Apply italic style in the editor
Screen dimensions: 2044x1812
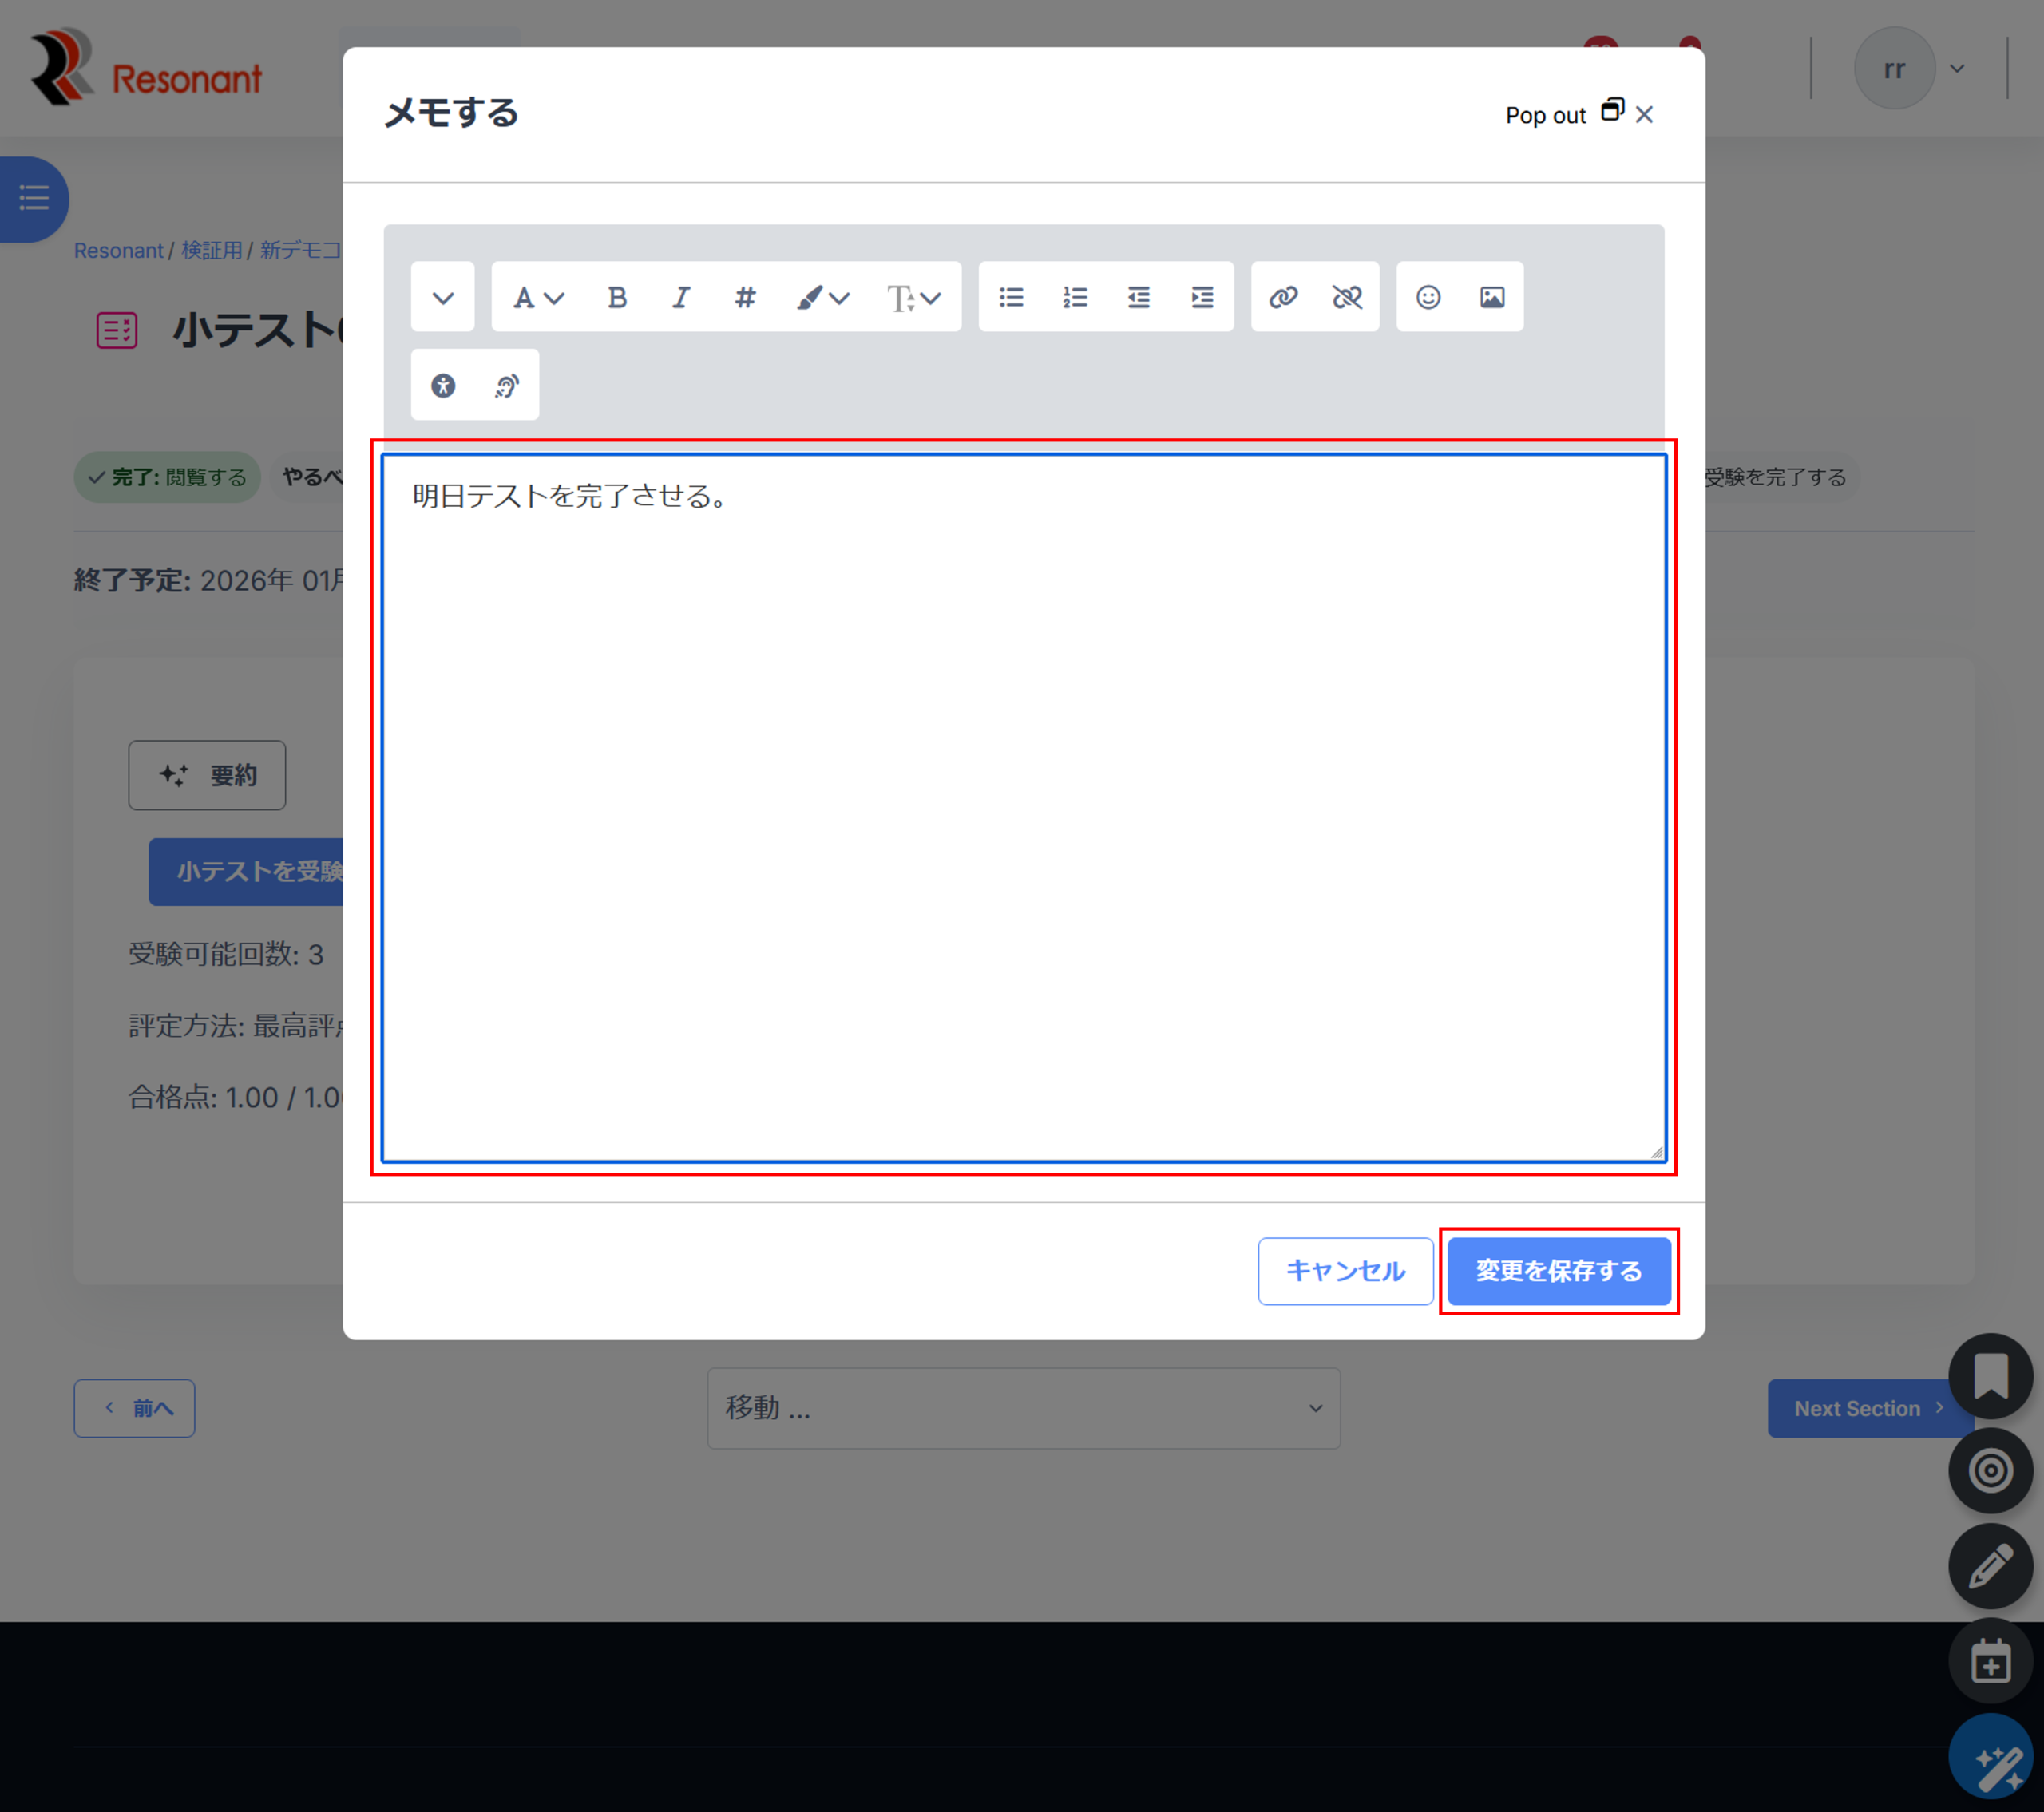coord(681,297)
